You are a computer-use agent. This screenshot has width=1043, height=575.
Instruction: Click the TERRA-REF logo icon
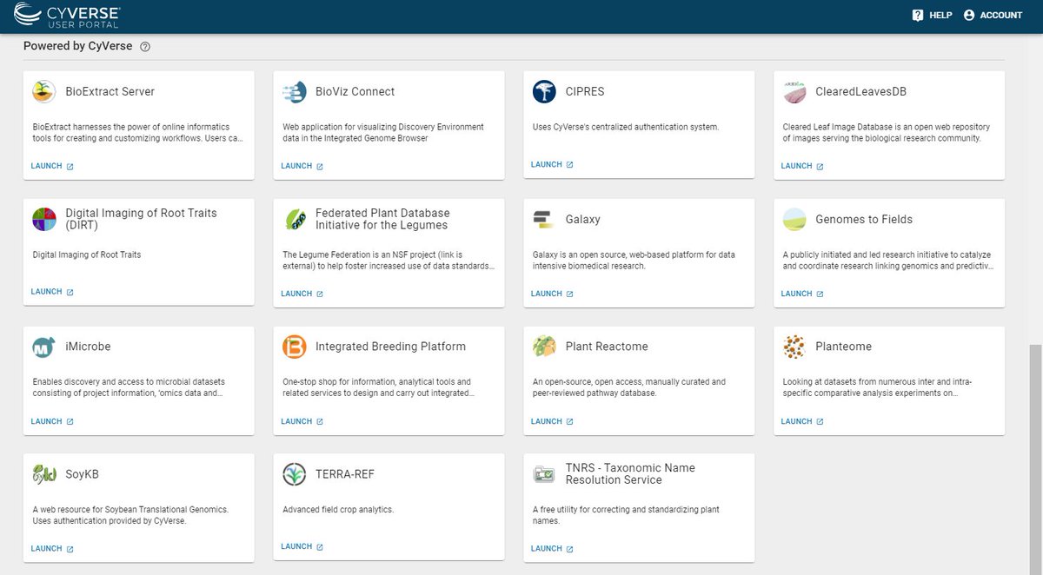coord(295,474)
